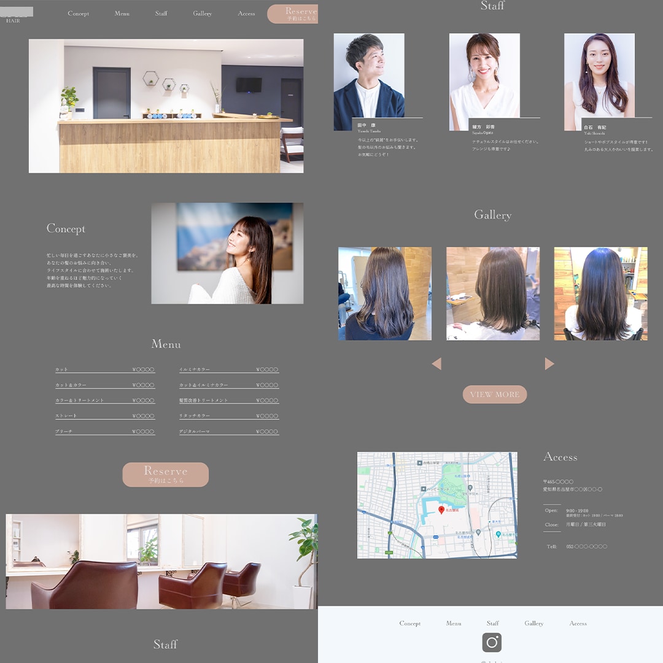Viewport: 663px width, 663px height.
Task: Click the デジタルパーマ menu row
Action: 229,432
